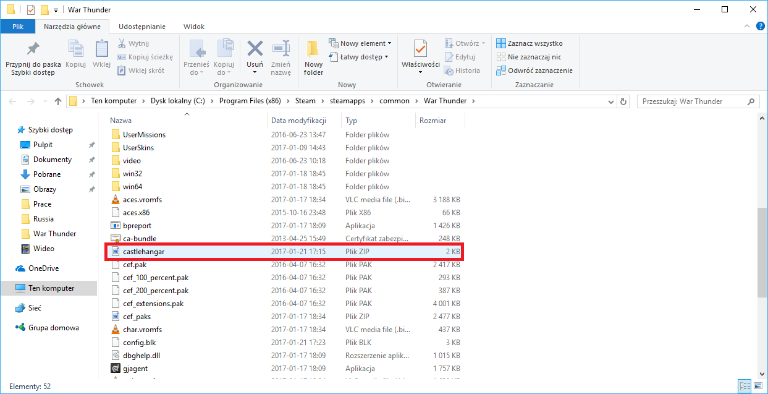Click Program Files (x86) breadcrumb
Screen dimensions: 768x394
[x=251, y=101]
